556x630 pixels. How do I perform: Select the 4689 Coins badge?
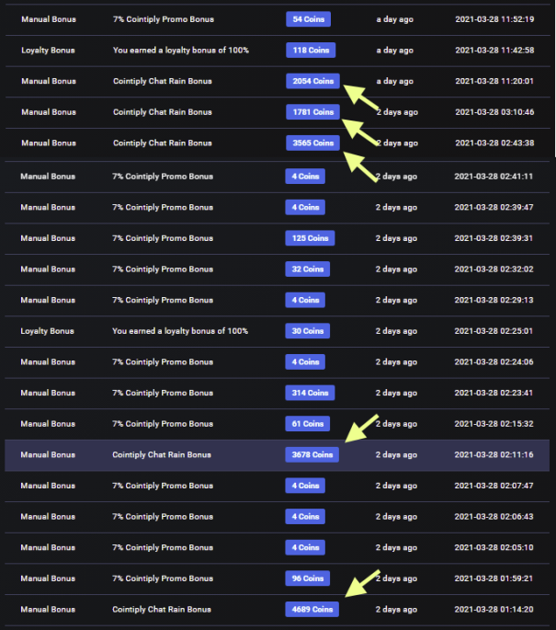pyautogui.click(x=312, y=610)
